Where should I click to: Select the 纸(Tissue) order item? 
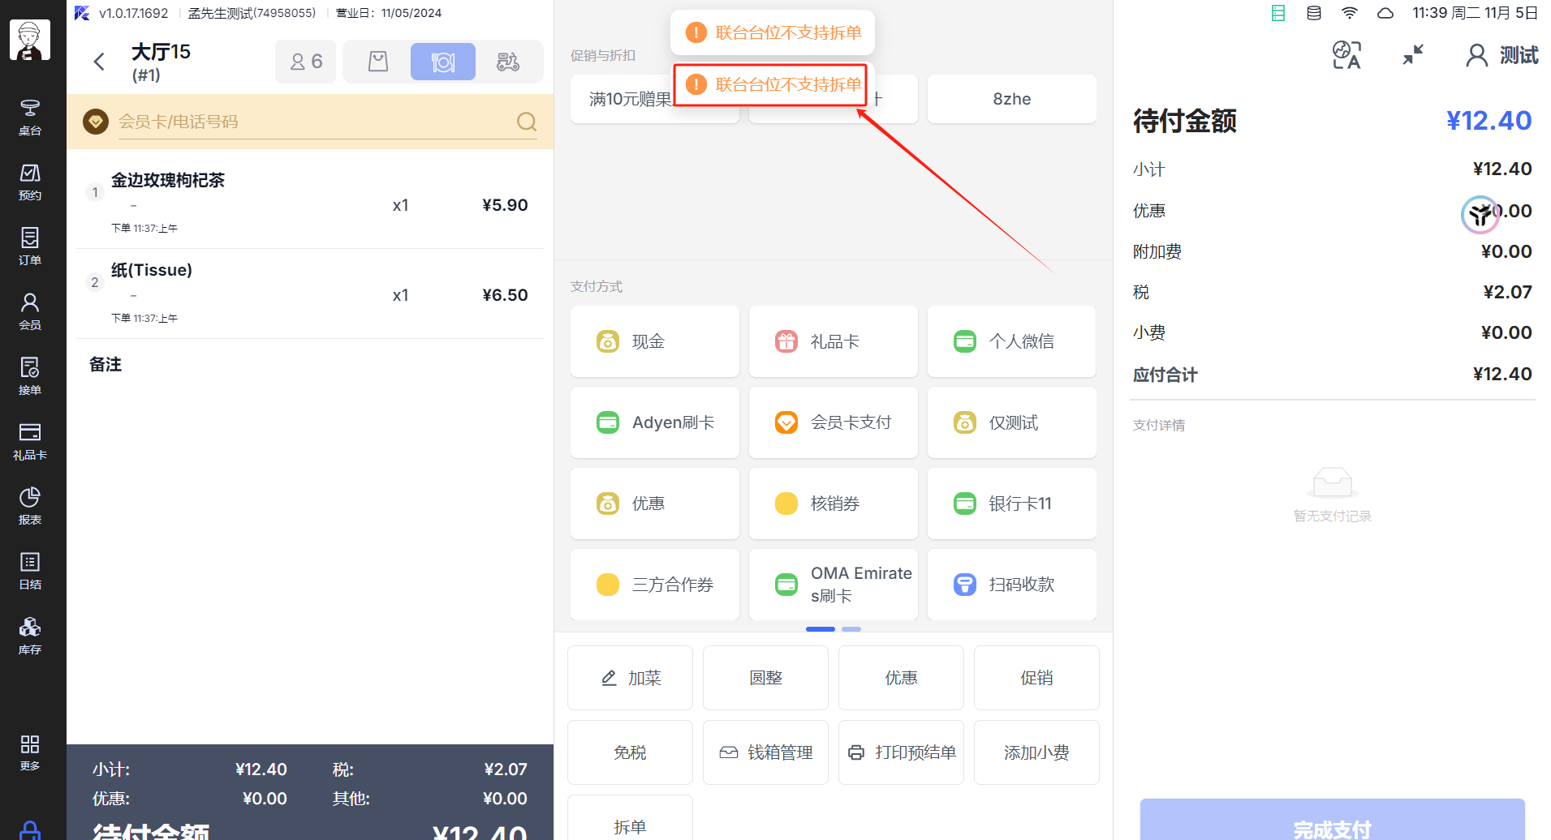310,294
